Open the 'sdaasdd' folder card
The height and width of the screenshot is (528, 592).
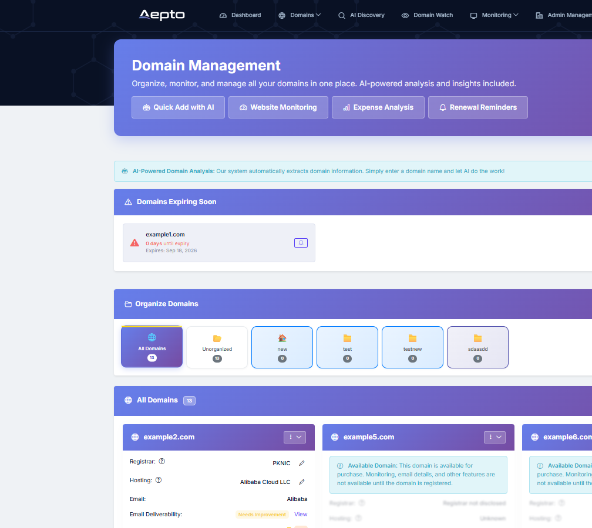477,347
